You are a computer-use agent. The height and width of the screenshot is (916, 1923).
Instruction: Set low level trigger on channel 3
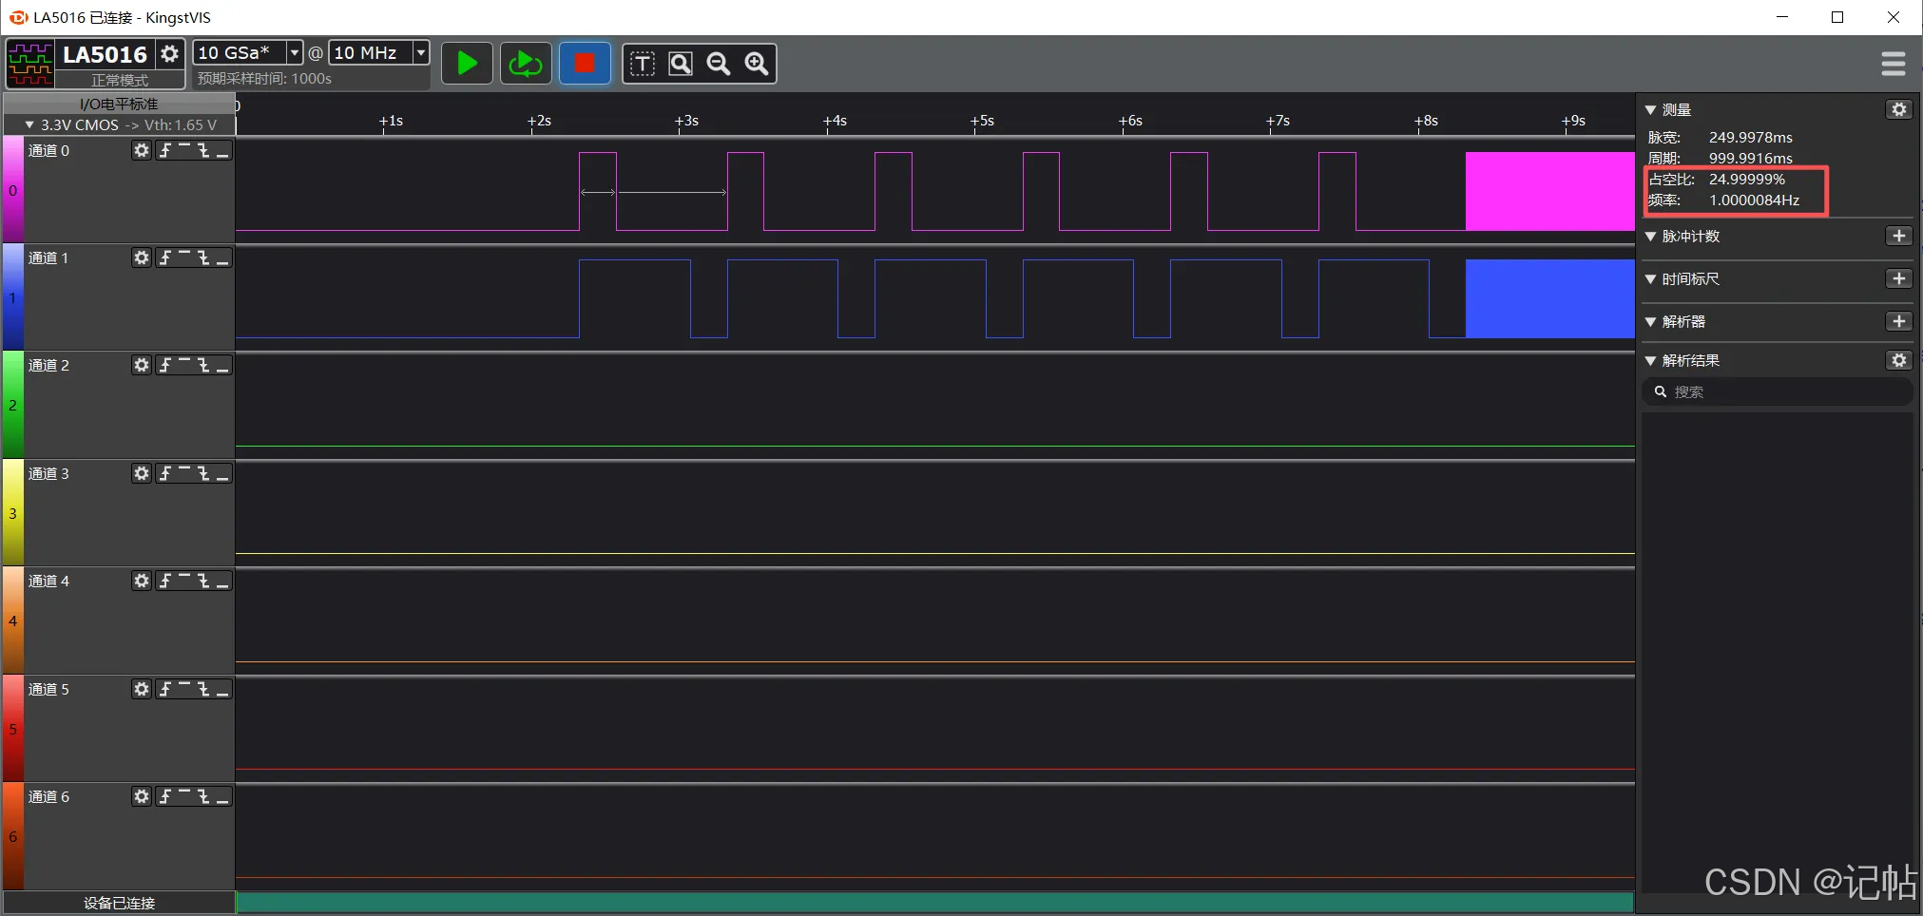tap(222, 473)
